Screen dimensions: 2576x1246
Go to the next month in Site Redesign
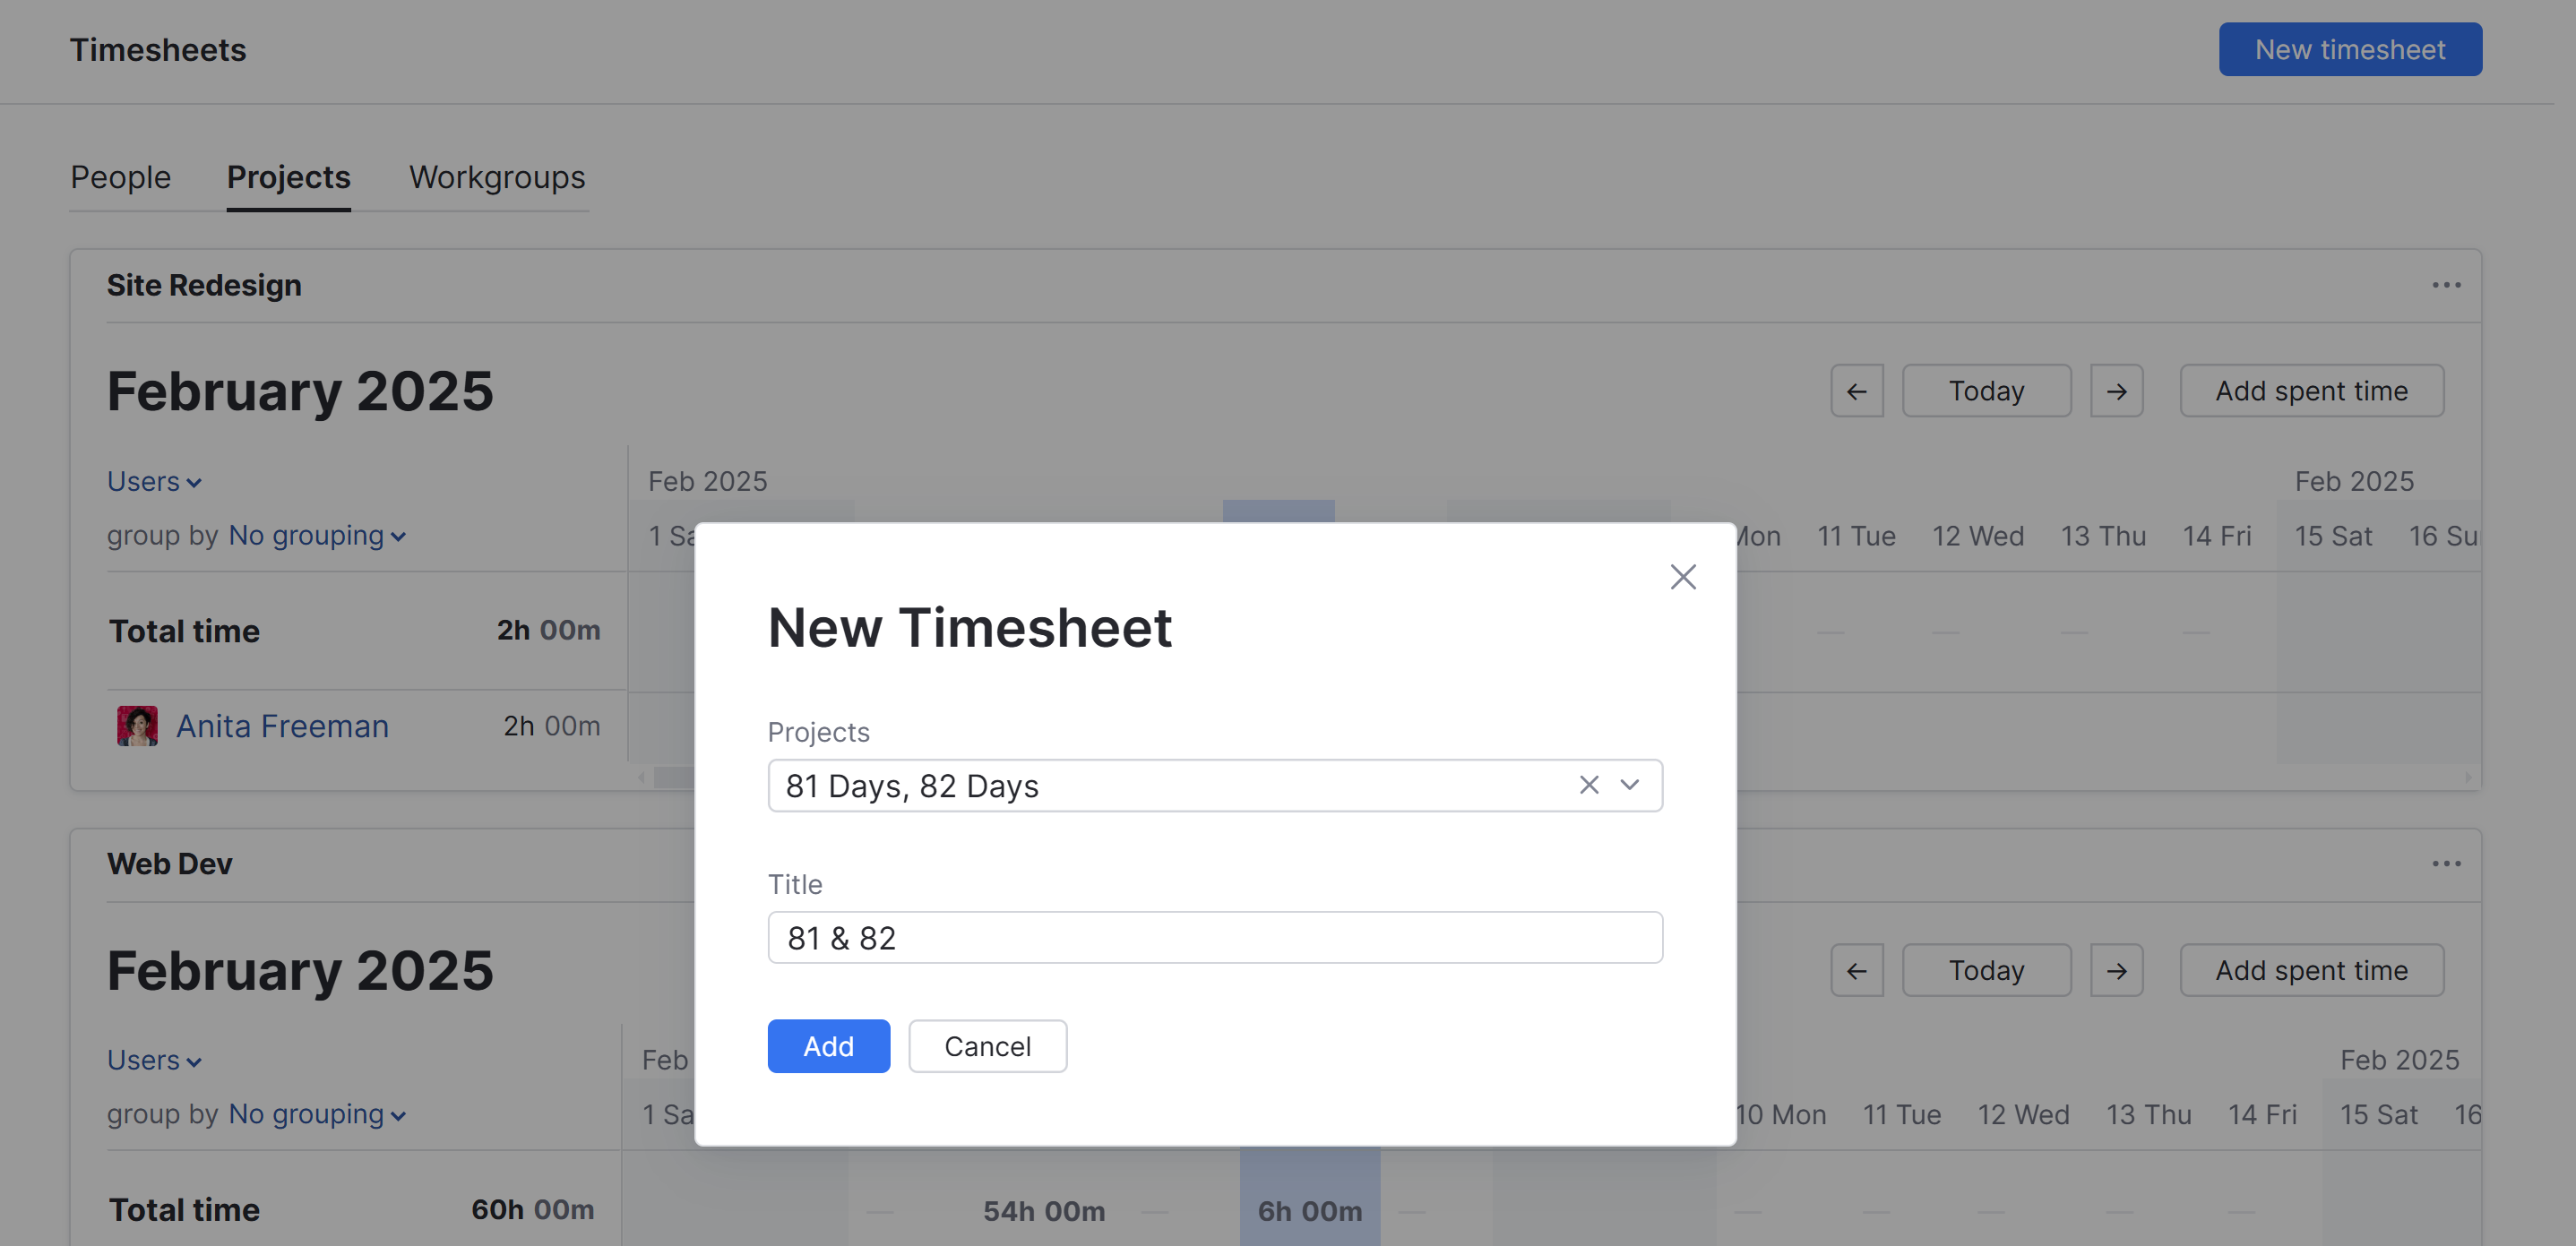(x=2117, y=390)
